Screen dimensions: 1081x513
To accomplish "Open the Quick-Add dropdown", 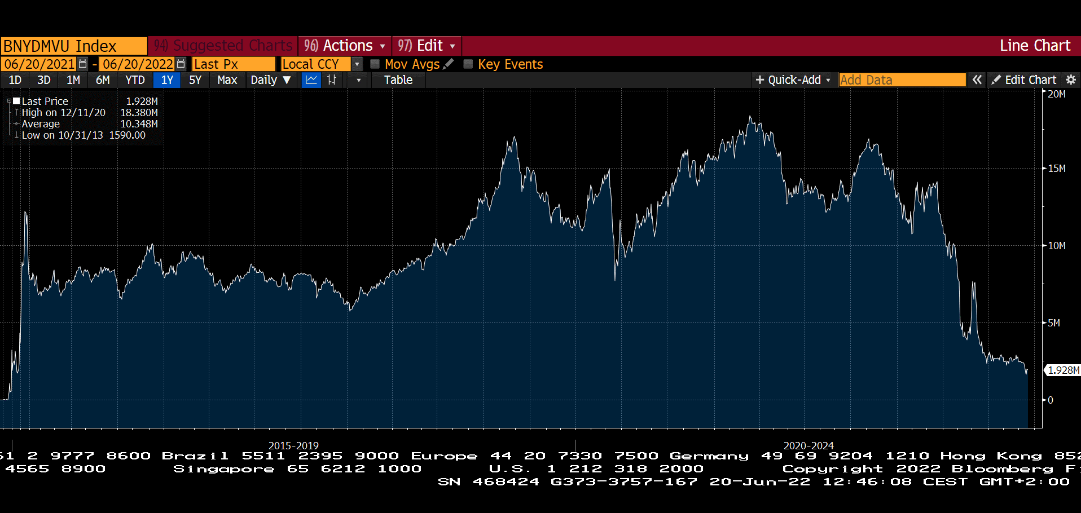I will click(x=793, y=80).
